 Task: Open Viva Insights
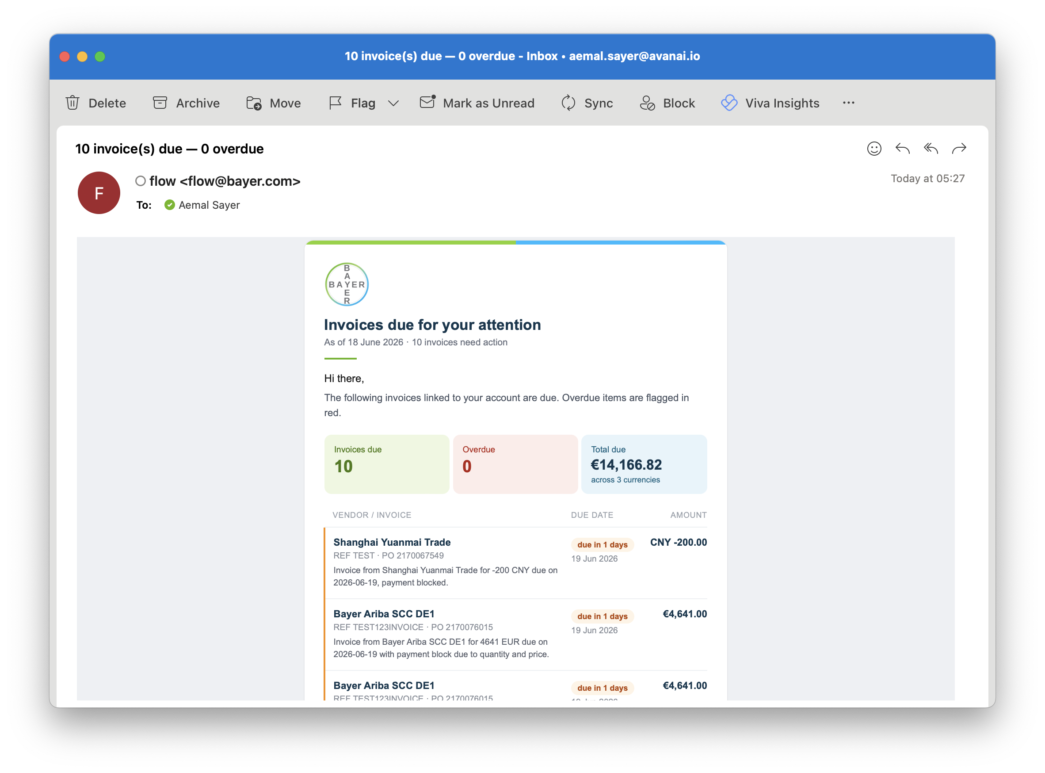[770, 103]
